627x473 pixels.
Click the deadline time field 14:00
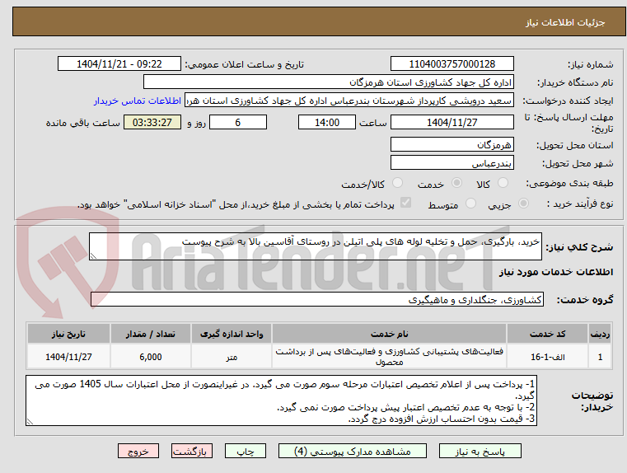[x=327, y=122]
